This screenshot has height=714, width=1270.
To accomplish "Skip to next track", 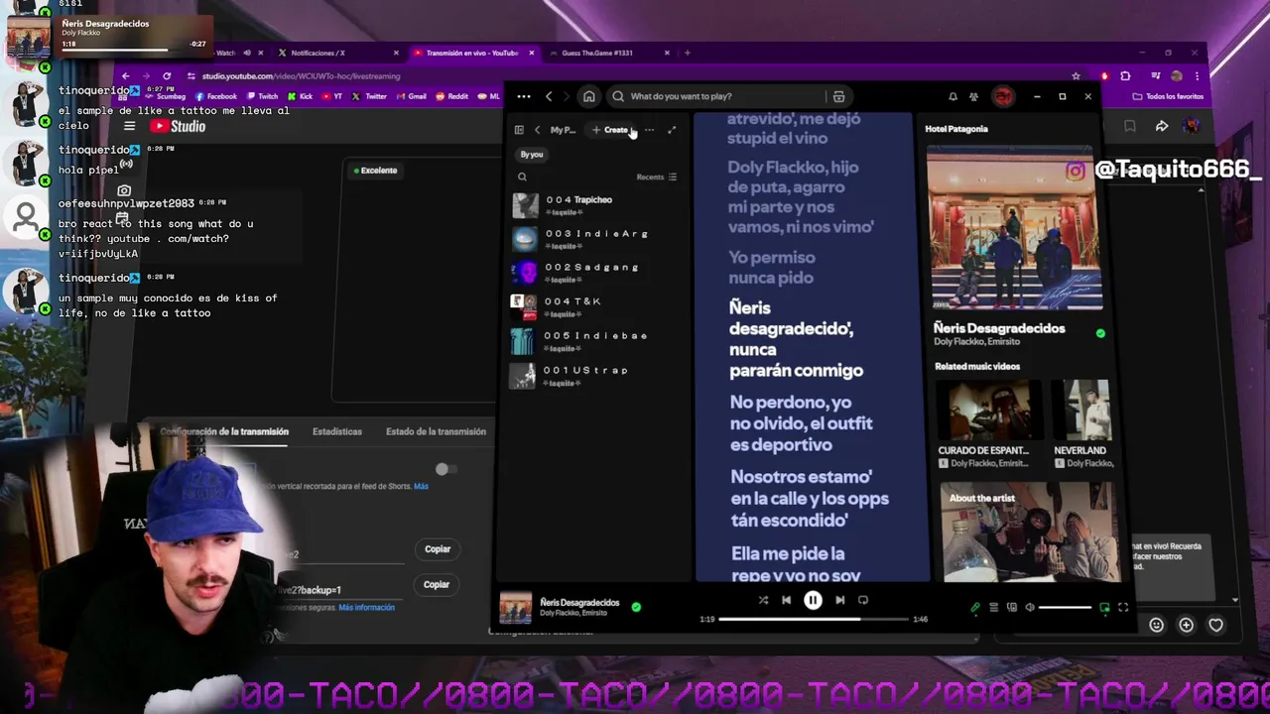I will tap(839, 600).
